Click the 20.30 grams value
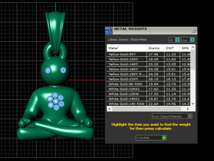The height and width of the screenshot is (161, 214). pyautogui.click(x=153, y=64)
